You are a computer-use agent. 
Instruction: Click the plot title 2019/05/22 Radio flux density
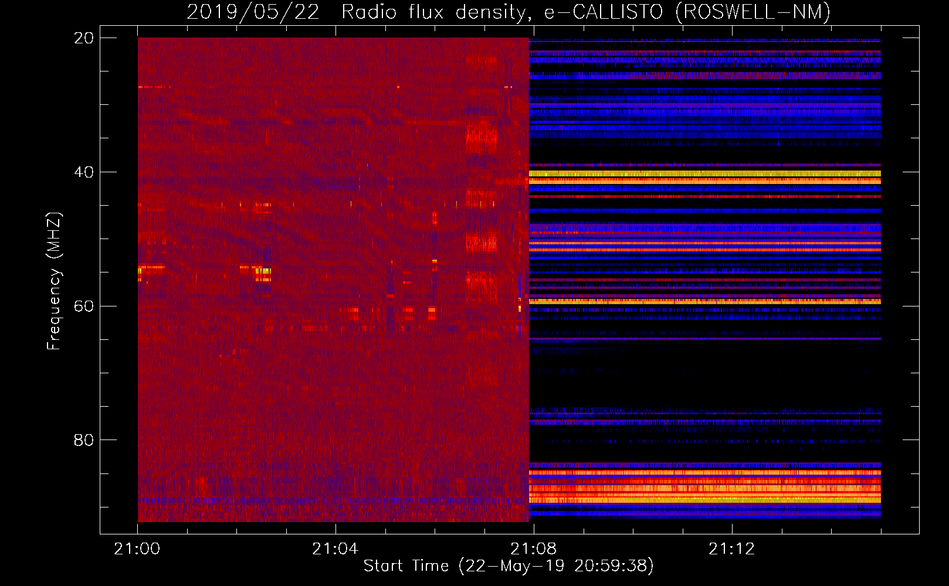(508, 12)
